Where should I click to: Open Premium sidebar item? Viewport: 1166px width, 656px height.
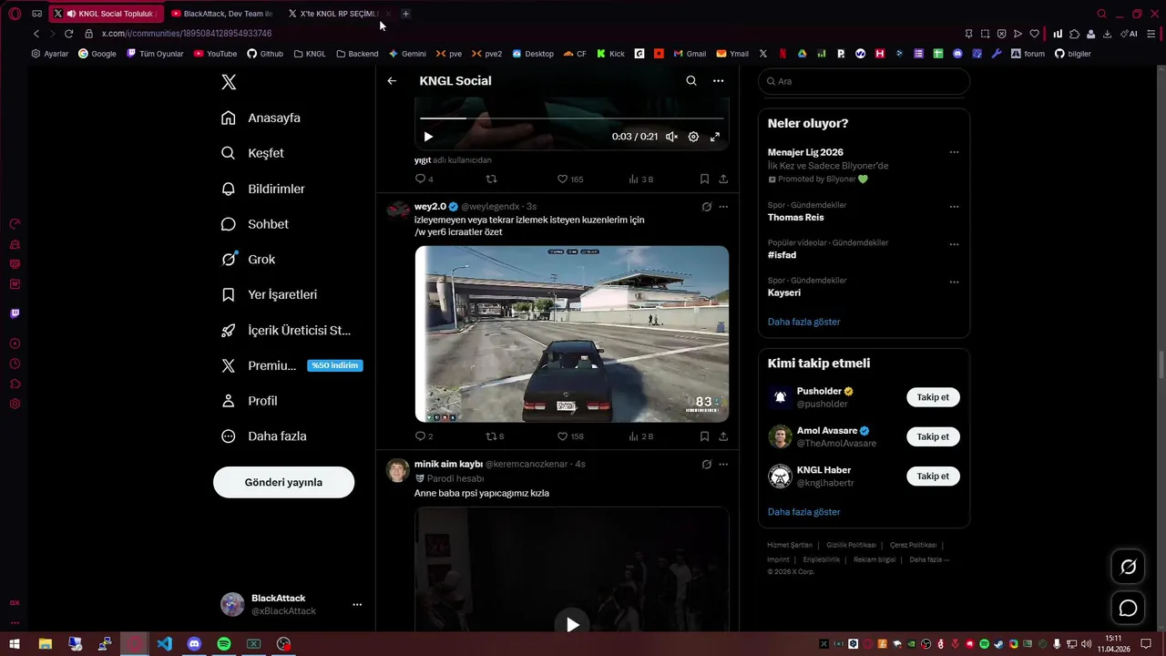pos(291,365)
